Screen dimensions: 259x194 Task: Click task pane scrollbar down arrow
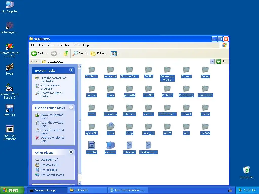coord(80,183)
